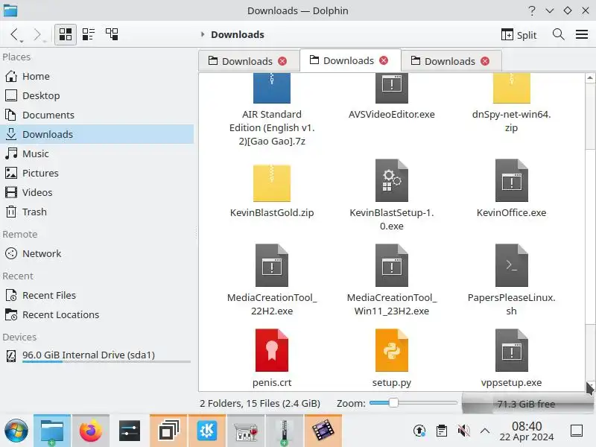Open the application launcher start button
596x447 pixels.
click(16, 431)
